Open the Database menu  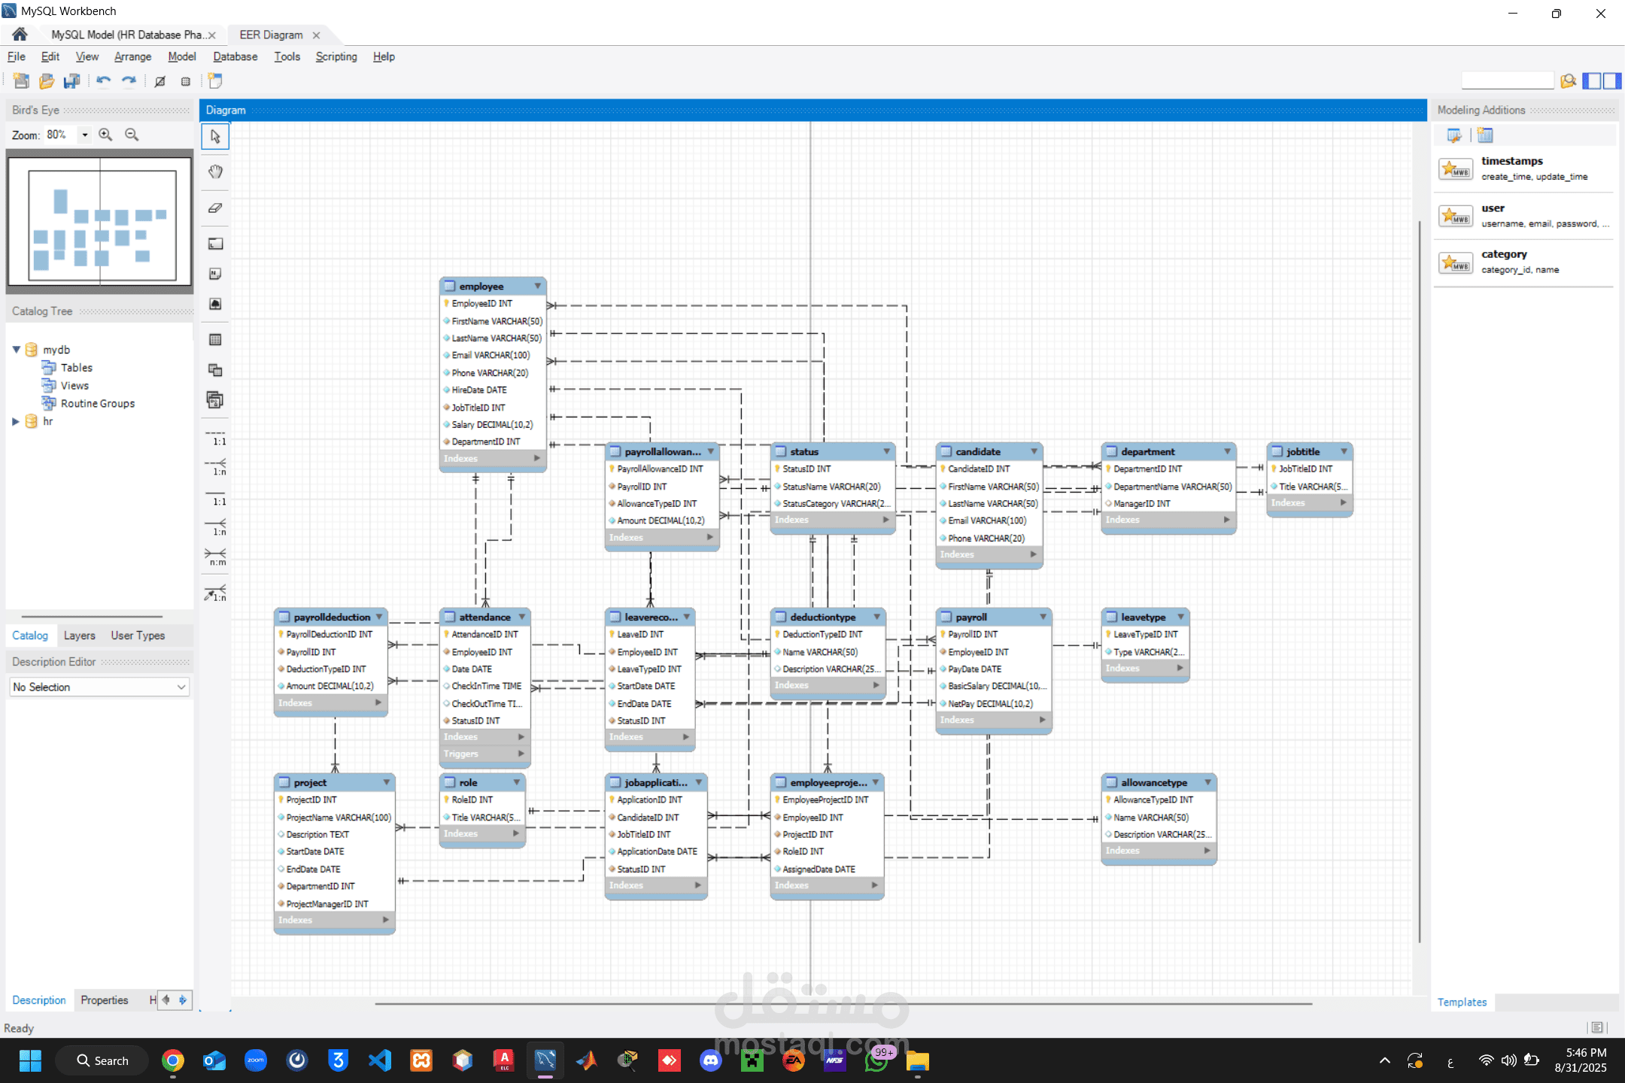(x=235, y=56)
